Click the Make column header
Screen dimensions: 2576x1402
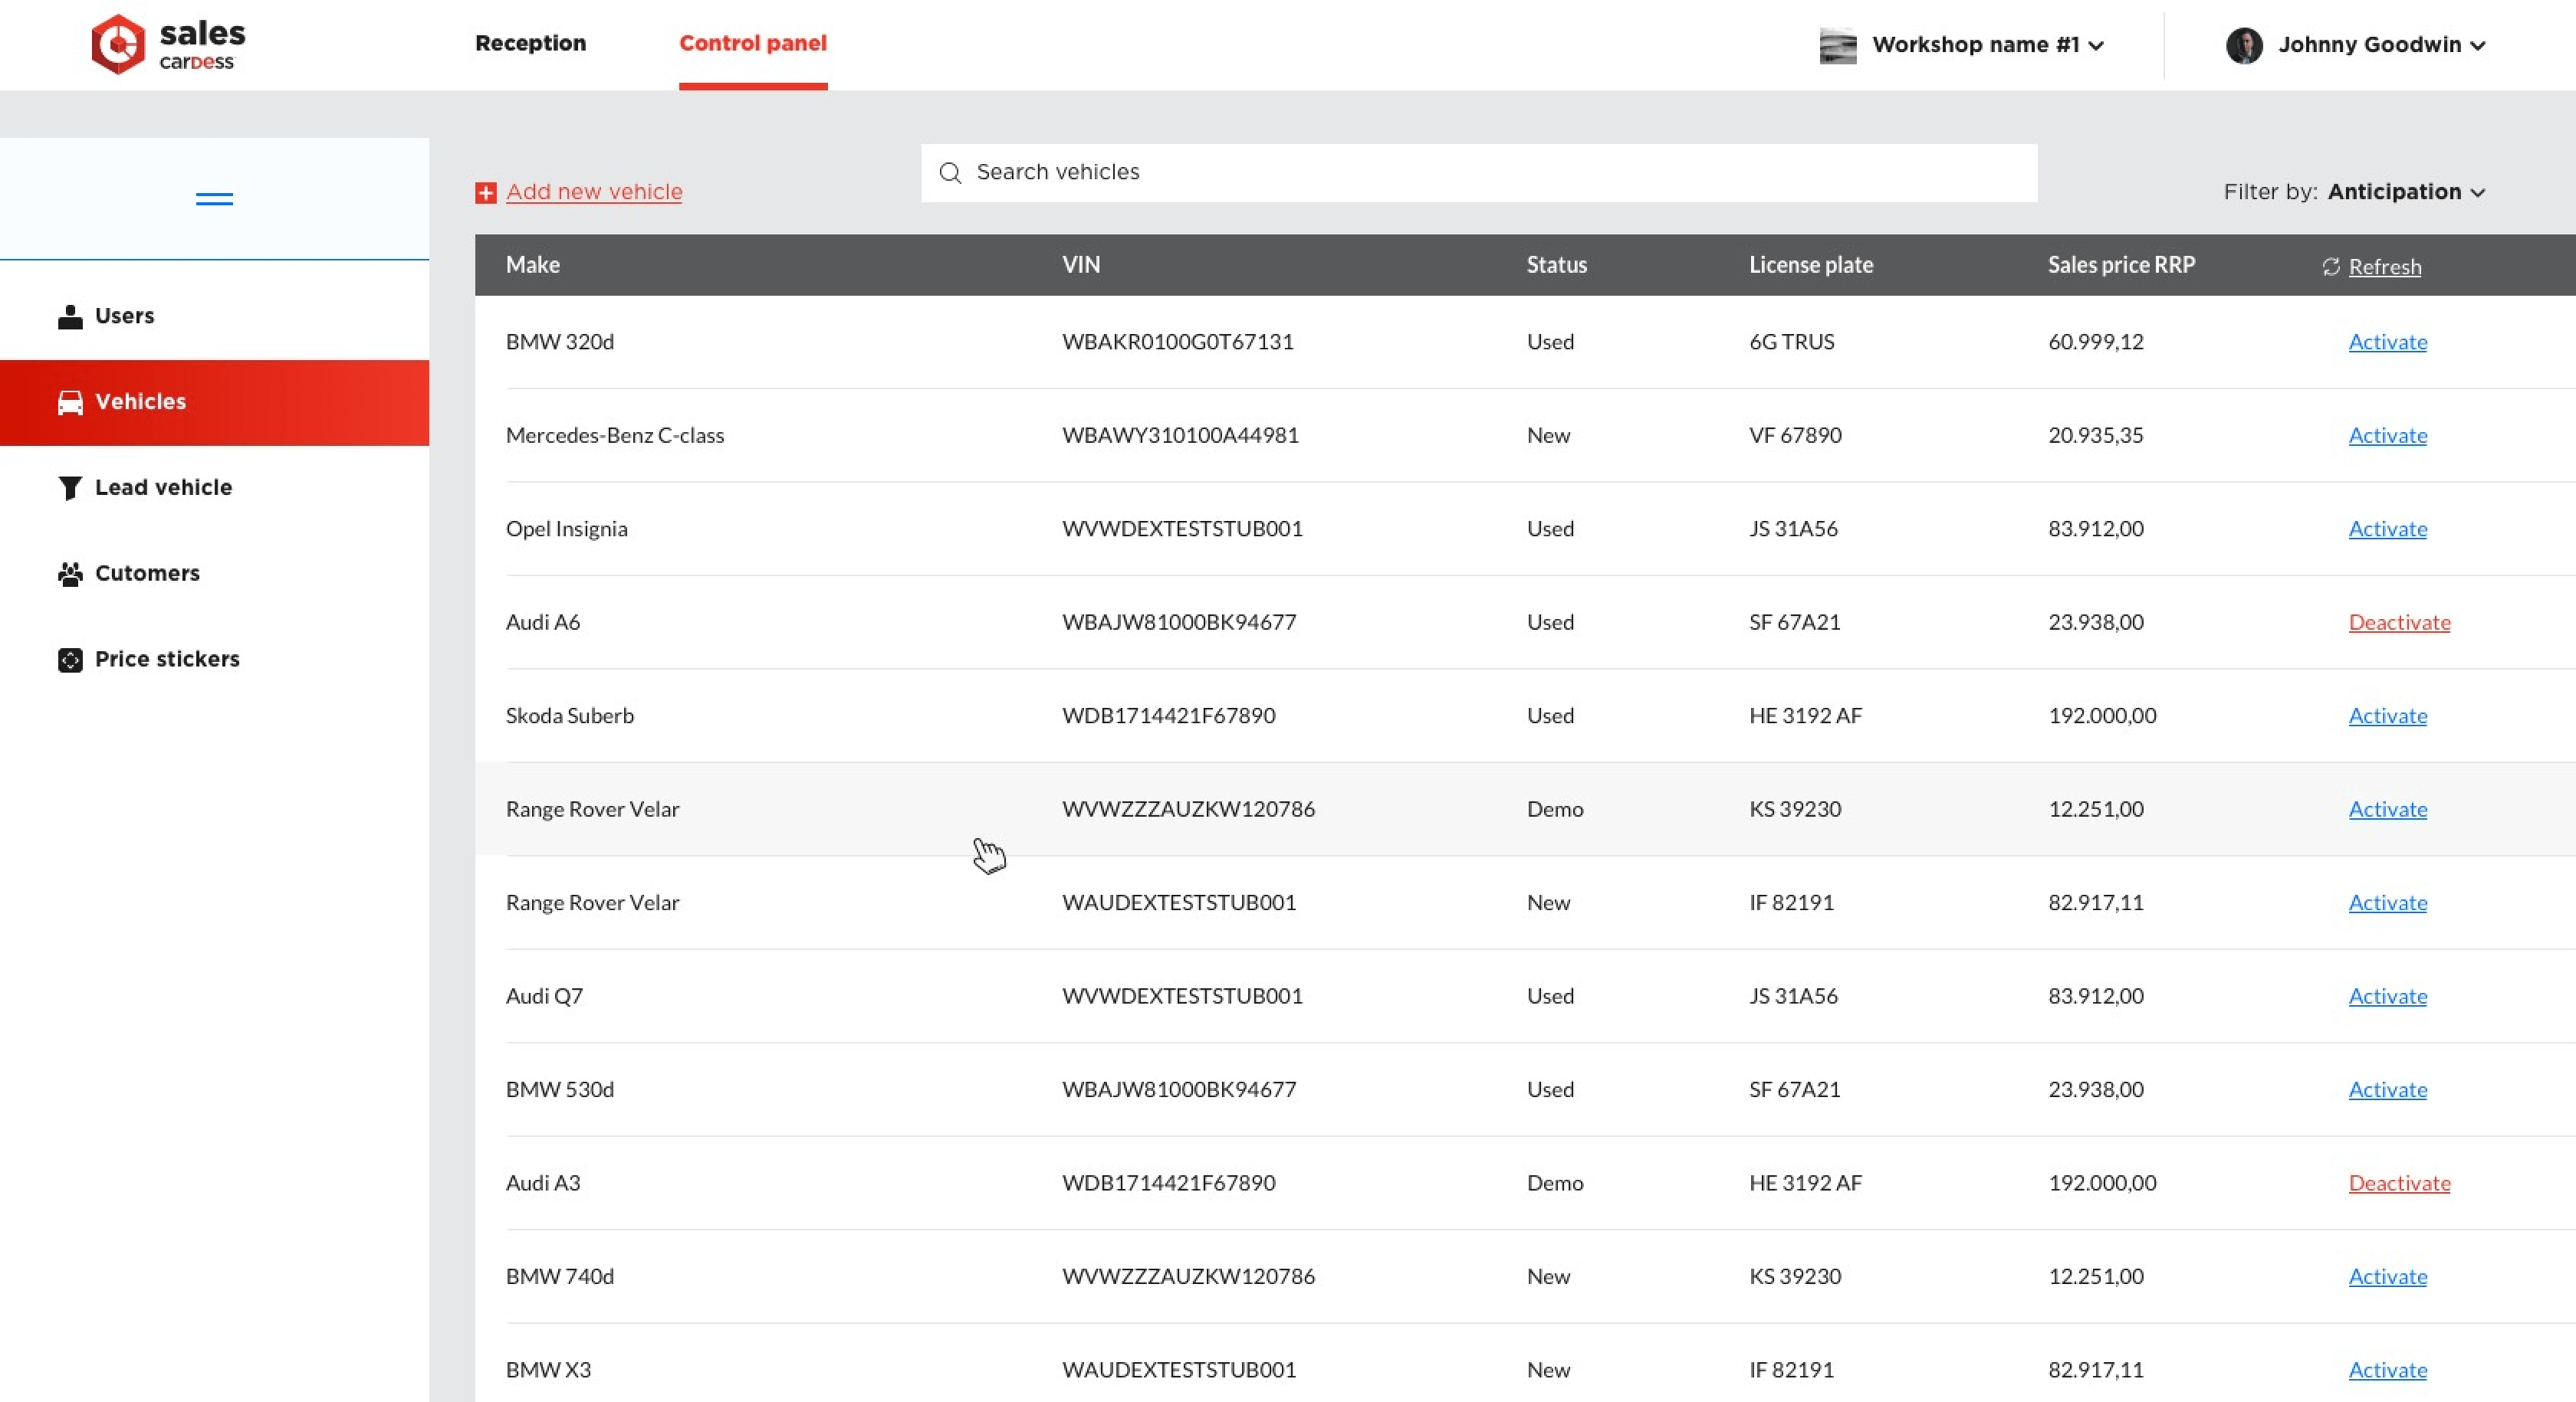point(533,265)
